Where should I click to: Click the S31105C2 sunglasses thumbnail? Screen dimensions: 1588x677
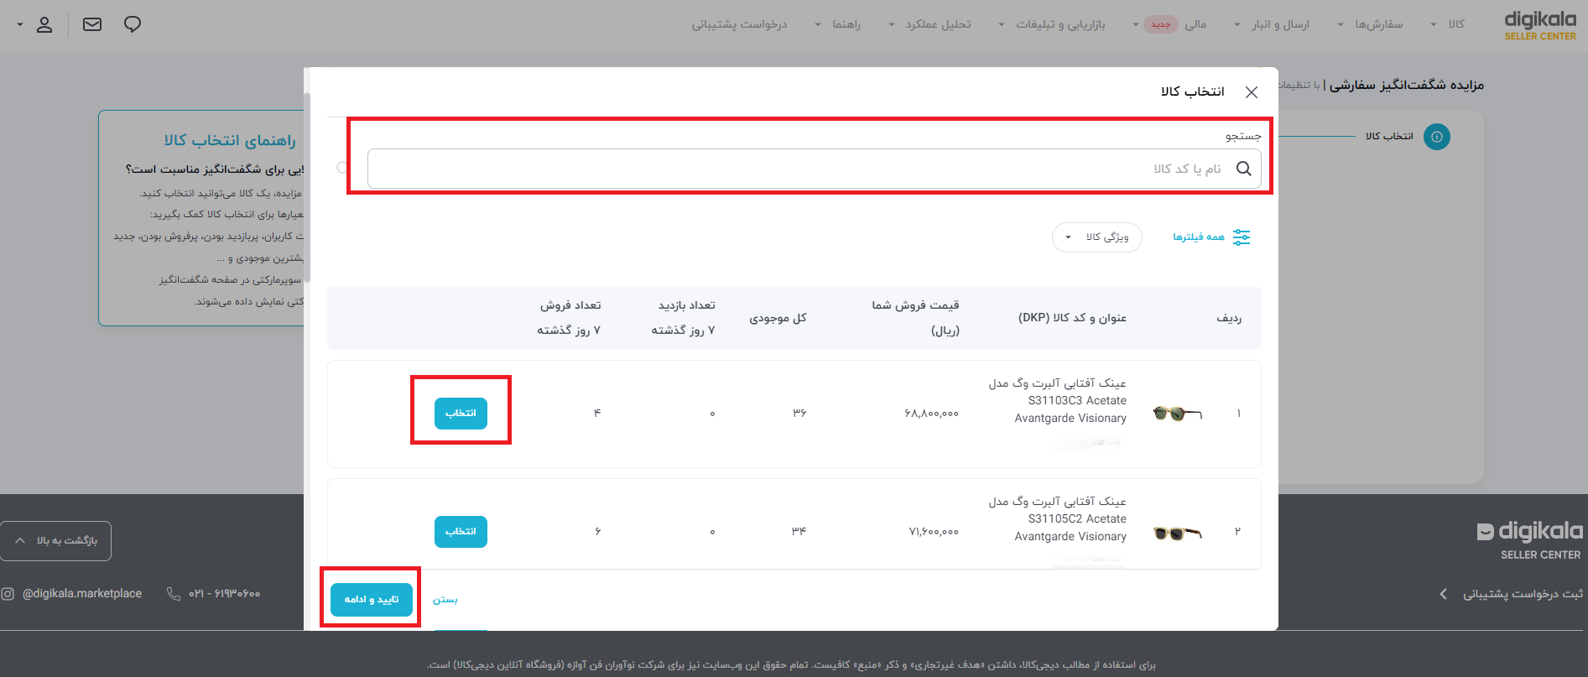click(1178, 532)
